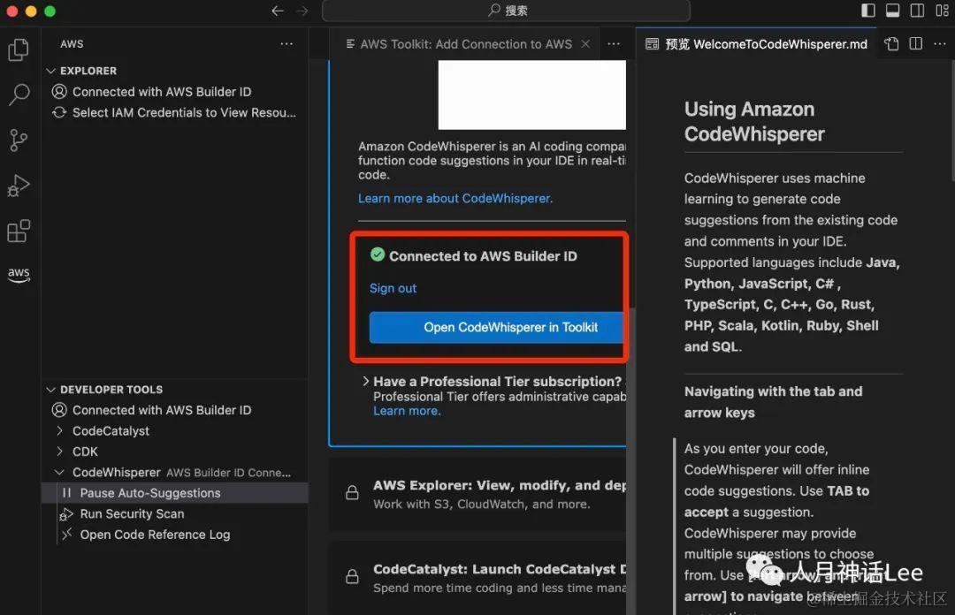Expand the CDK node
955x615 pixels.
click(x=59, y=452)
